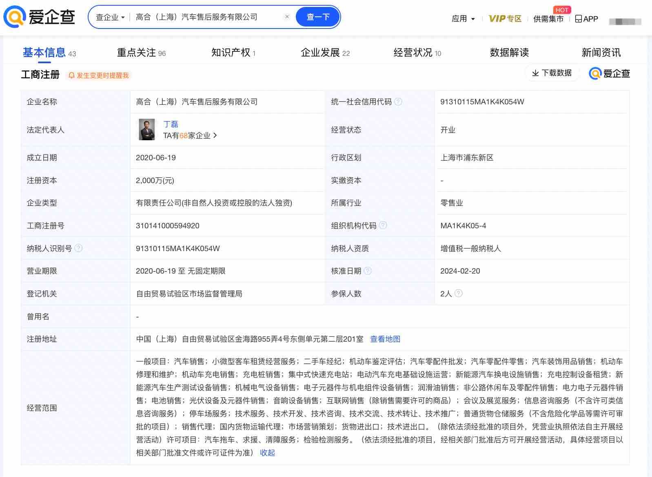Open the 丁磊 name link
Viewport: 652px width, 477px height.
[x=171, y=124]
